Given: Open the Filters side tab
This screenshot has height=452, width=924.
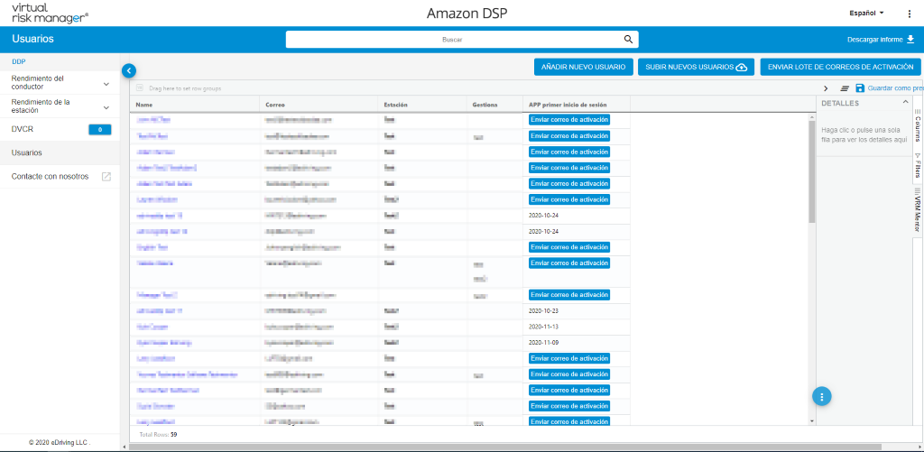Looking at the screenshot, I should [918, 165].
